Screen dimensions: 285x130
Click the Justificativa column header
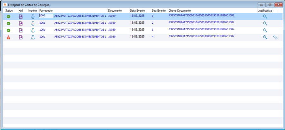point(265,11)
